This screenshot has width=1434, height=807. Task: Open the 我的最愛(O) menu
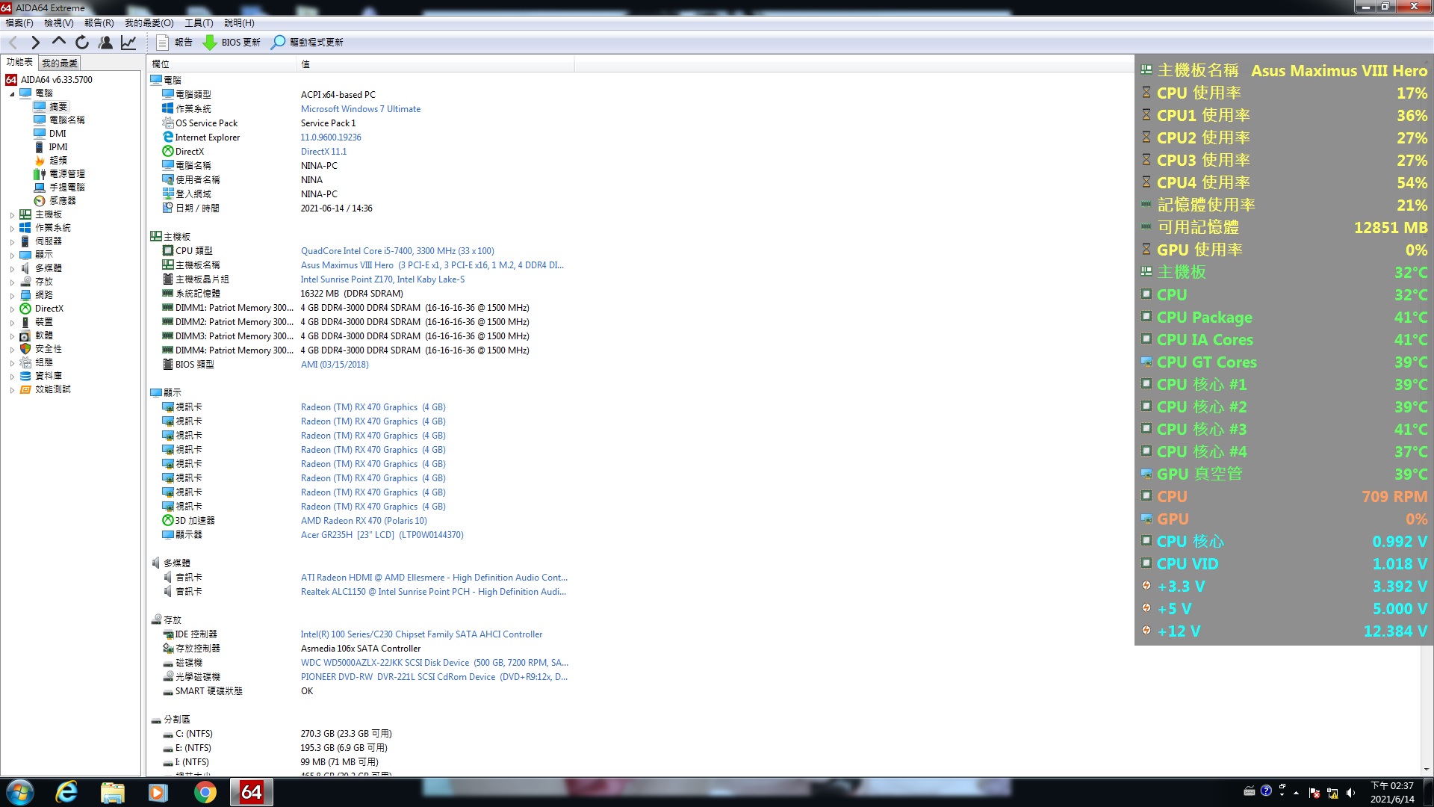point(149,23)
